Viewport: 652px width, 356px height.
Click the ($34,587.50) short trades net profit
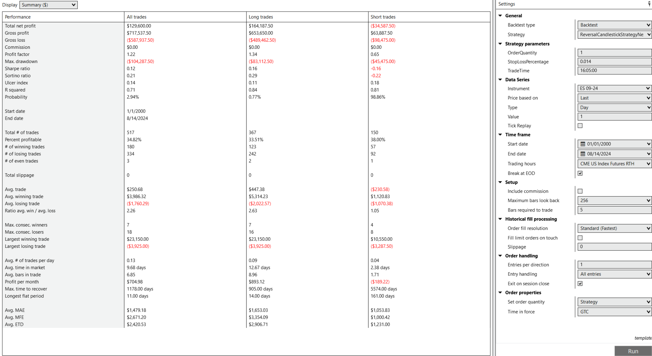(x=383, y=26)
